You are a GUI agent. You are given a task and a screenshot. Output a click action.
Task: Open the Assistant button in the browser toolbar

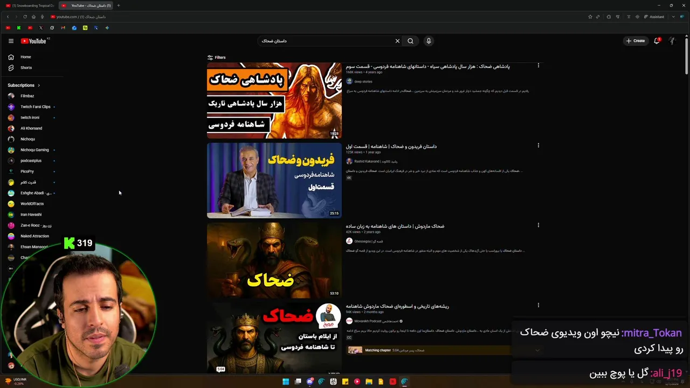[x=654, y=17]
